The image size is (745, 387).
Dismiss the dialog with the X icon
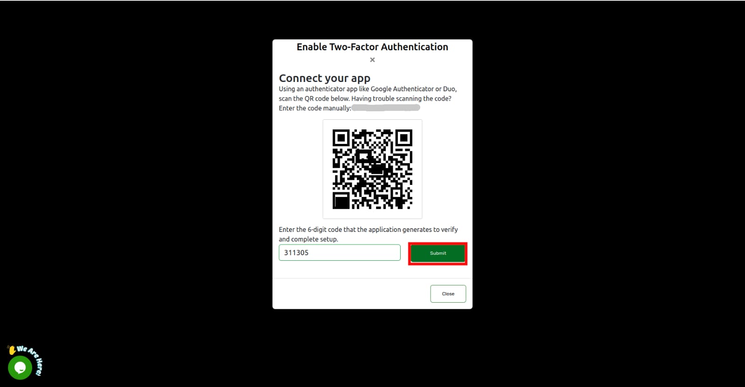pyautogui.click(x=372, y=60)
